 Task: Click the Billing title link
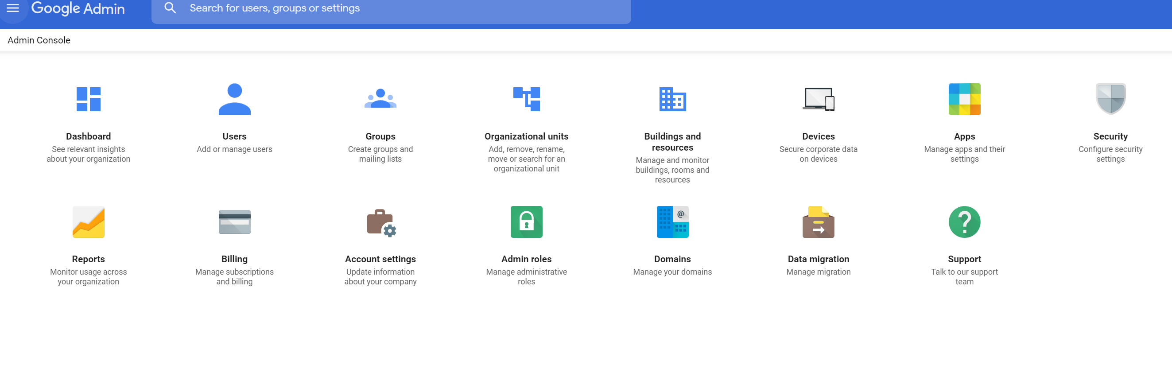click(234, 259)
